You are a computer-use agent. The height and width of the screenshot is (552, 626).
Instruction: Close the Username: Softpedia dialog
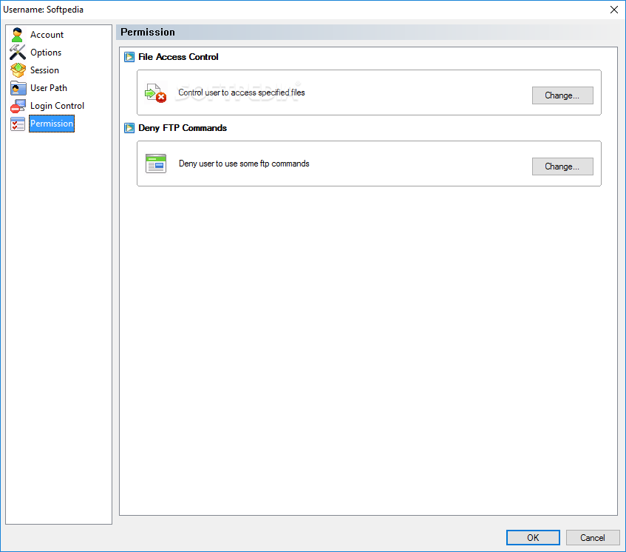tap(614, 10)
